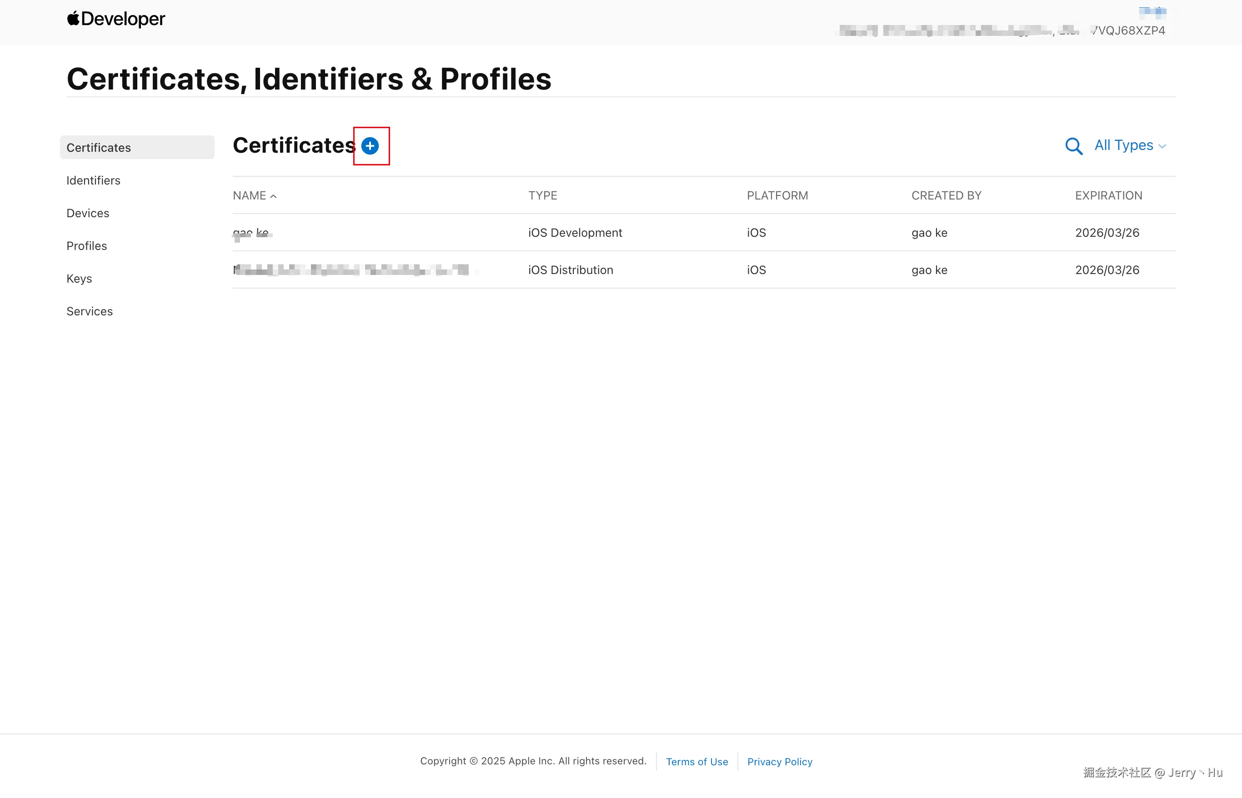The image size is (1242, 798).
Task: Open the Privacy Policy link
Action: (779, 762)
